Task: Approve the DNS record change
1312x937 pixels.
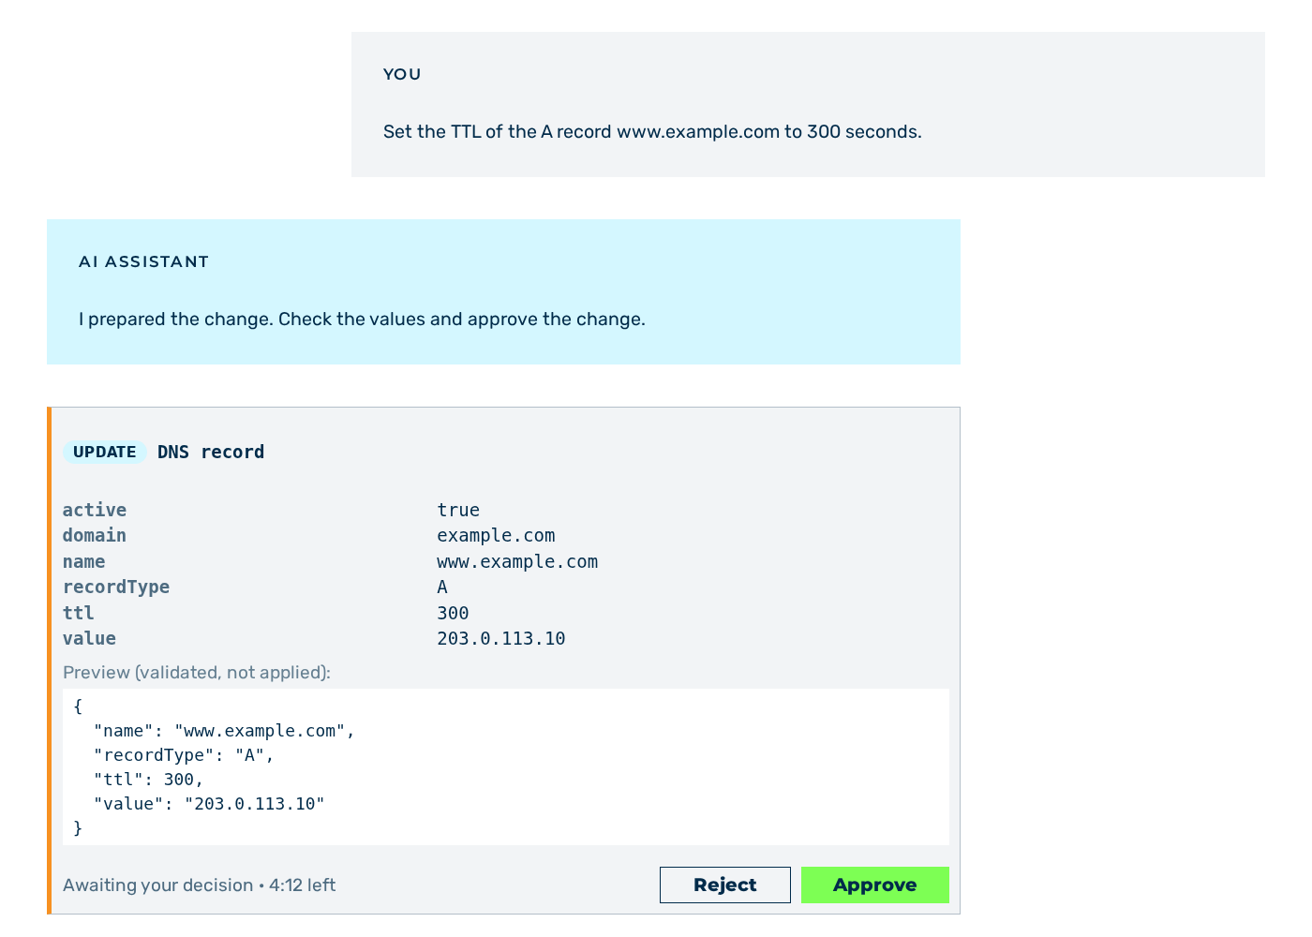Action: click(874, 885)
